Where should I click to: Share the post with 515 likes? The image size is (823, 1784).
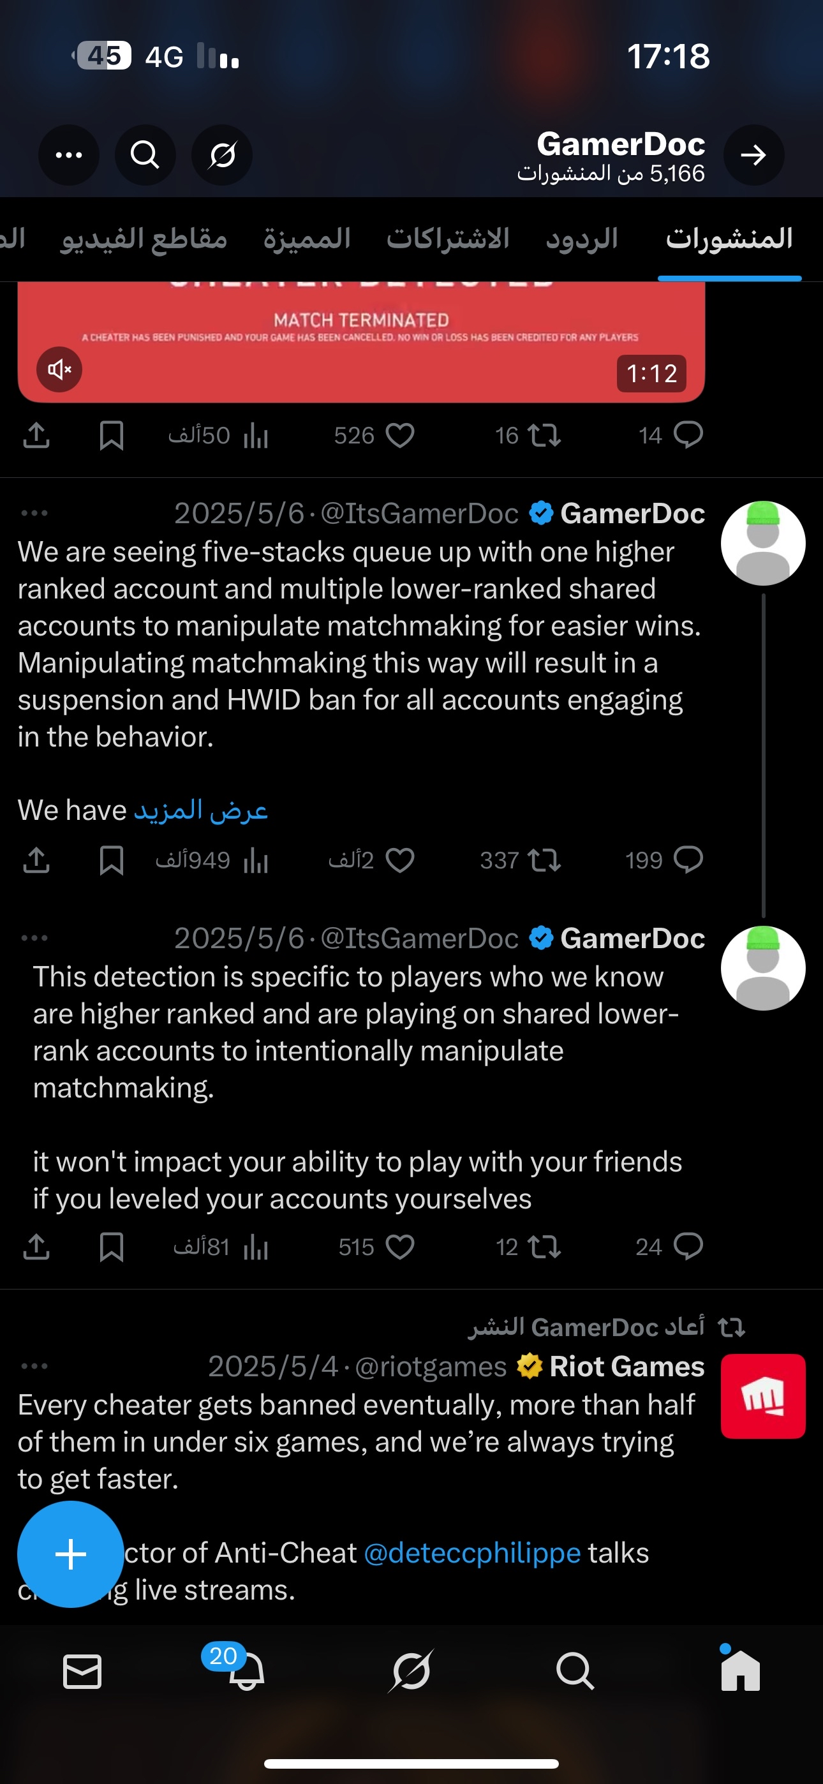(x=36, y=1247)
